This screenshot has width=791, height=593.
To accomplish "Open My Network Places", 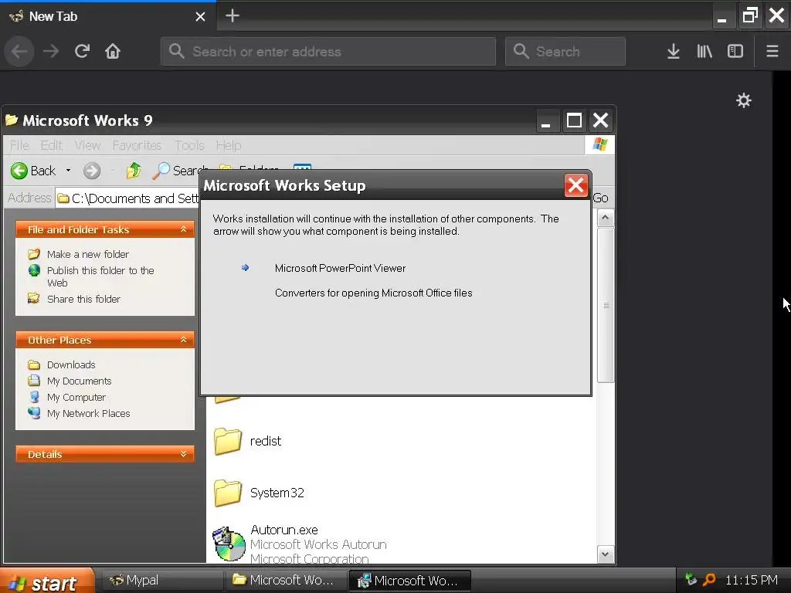I will (x=88, y=414).
